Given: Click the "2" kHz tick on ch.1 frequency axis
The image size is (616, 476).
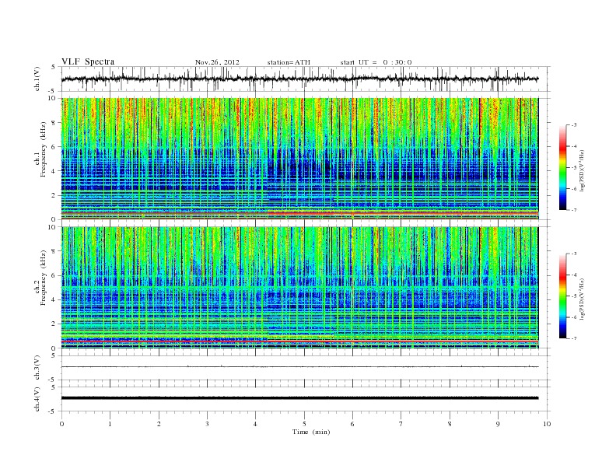Looking at the screenshot, I should pos(54,195).
